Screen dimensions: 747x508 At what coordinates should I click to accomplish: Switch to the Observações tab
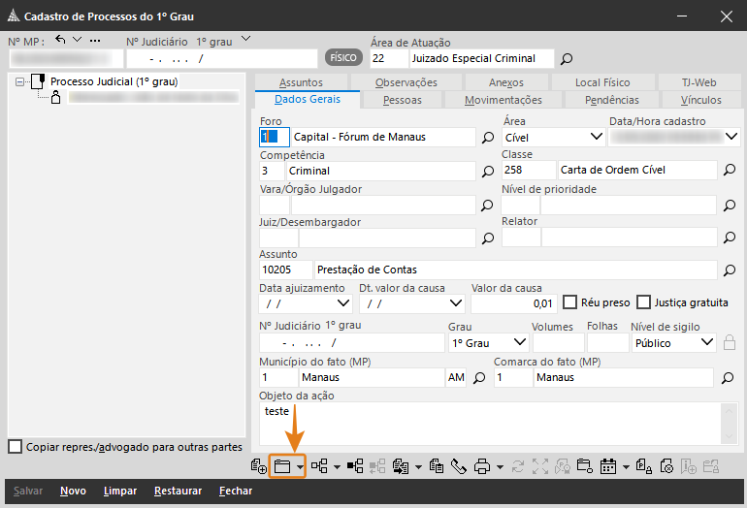[406, 82]
